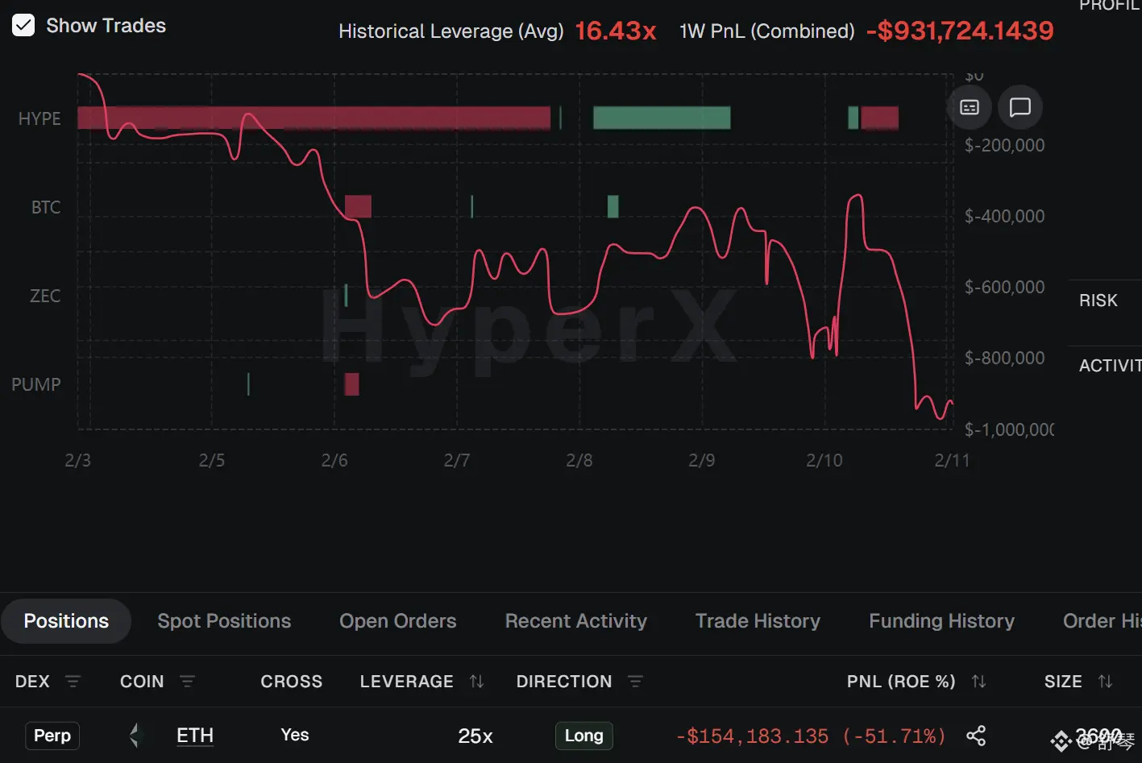Screen dimensions: 1142x763
Task: Open the COIN column filter icon
Action: 188,682
